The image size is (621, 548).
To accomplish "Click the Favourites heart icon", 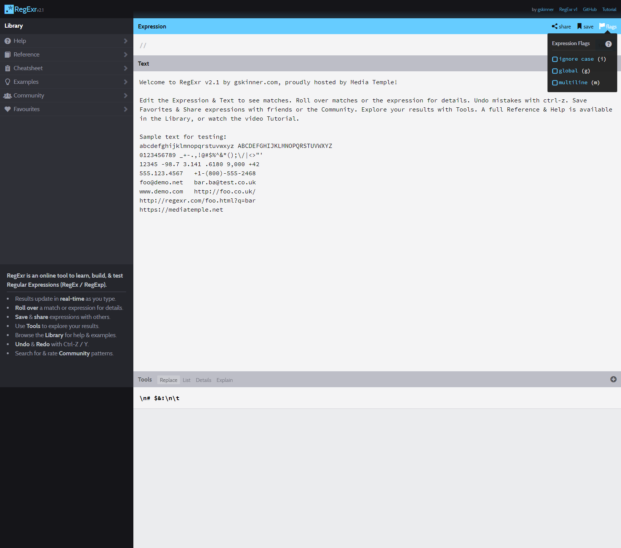I will (x=8, y=109).
